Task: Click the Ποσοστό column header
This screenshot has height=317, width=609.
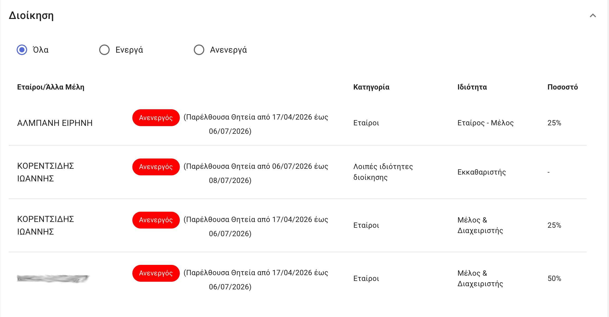Action: 563,87
